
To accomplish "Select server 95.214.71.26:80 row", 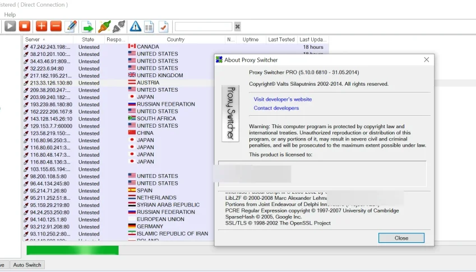I will click(118, 191).
